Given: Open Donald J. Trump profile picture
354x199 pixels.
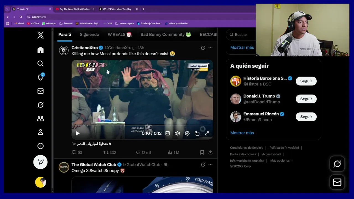Looking at the screenshot, I should [236, 99].
